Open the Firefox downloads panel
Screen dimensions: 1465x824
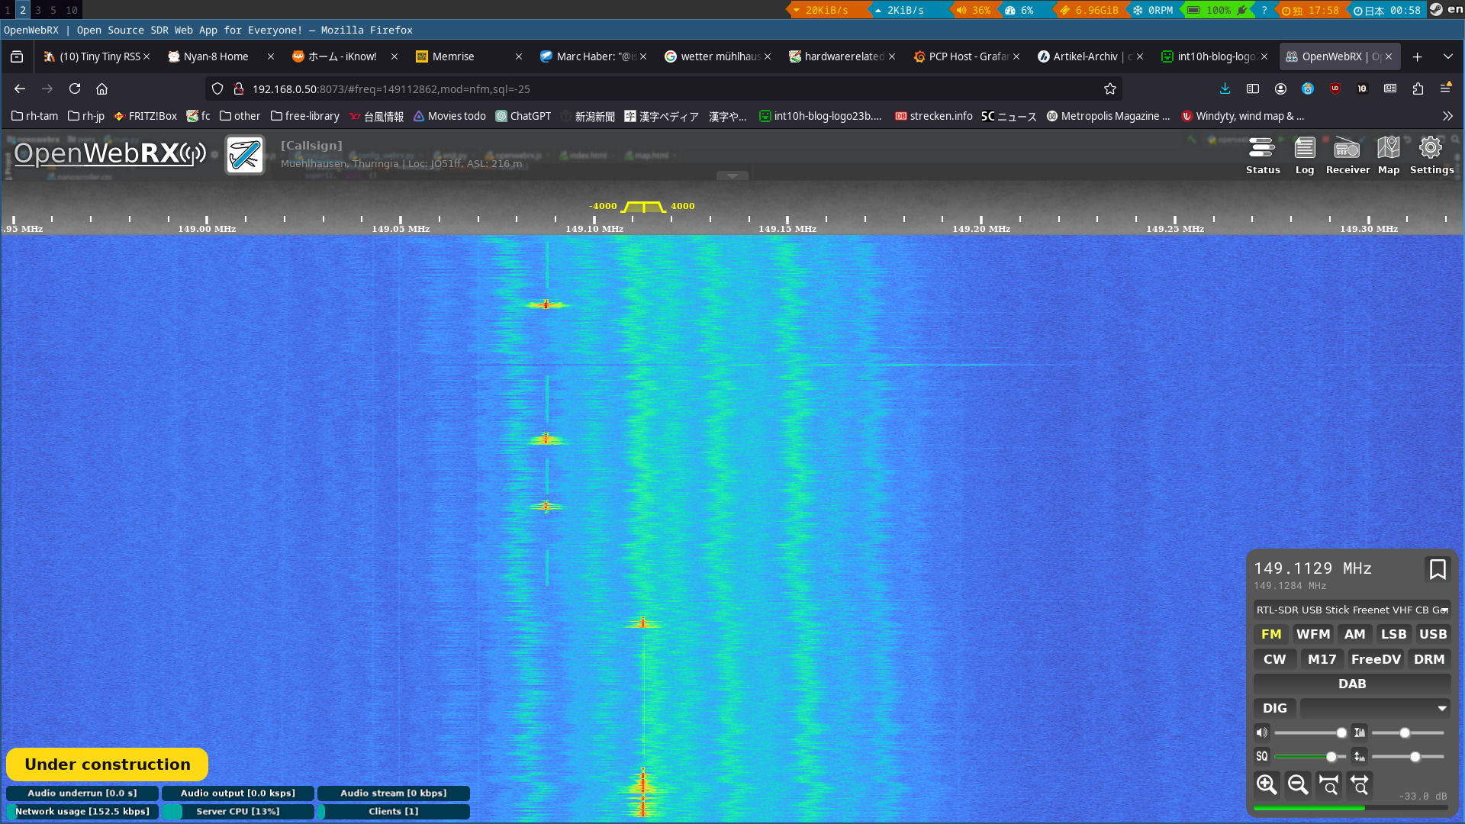1225,89
